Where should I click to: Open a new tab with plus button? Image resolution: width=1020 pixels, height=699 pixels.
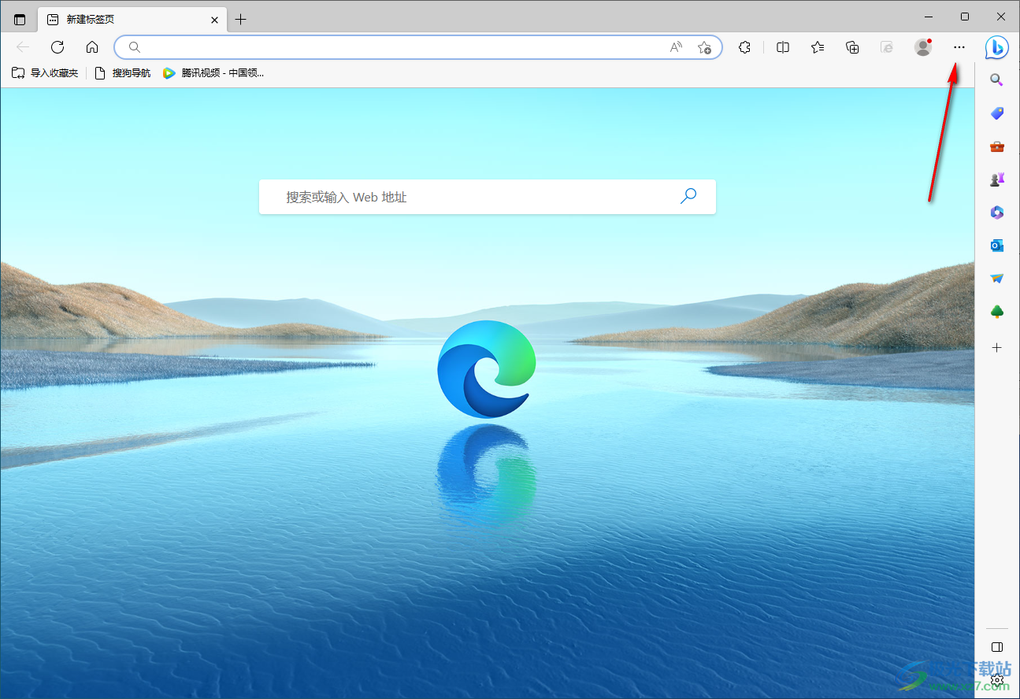coord(241,20)
